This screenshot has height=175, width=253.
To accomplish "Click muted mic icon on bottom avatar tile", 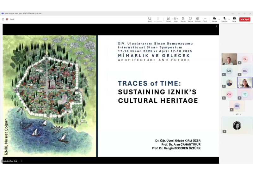I will pos(224,131).
